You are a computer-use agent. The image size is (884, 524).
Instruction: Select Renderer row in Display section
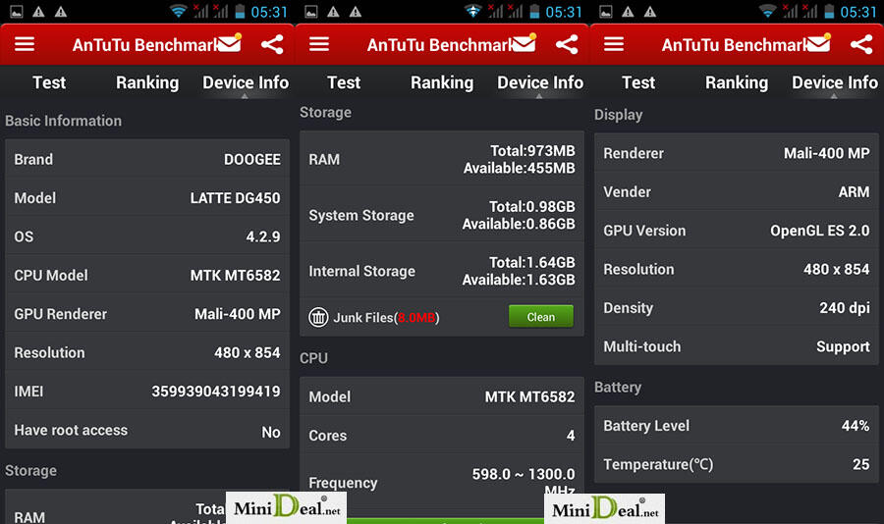(737, 153)
